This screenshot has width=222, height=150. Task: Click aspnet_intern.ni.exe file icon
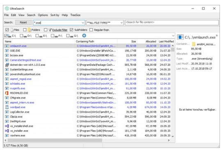click(x=7, y=103)
